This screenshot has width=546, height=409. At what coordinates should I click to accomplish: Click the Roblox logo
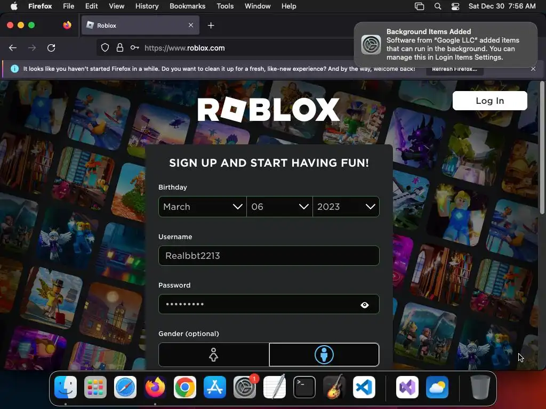click(269, 110)
